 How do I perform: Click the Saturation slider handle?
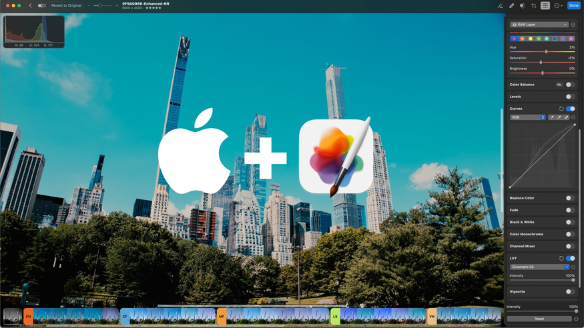click(541, 63)
